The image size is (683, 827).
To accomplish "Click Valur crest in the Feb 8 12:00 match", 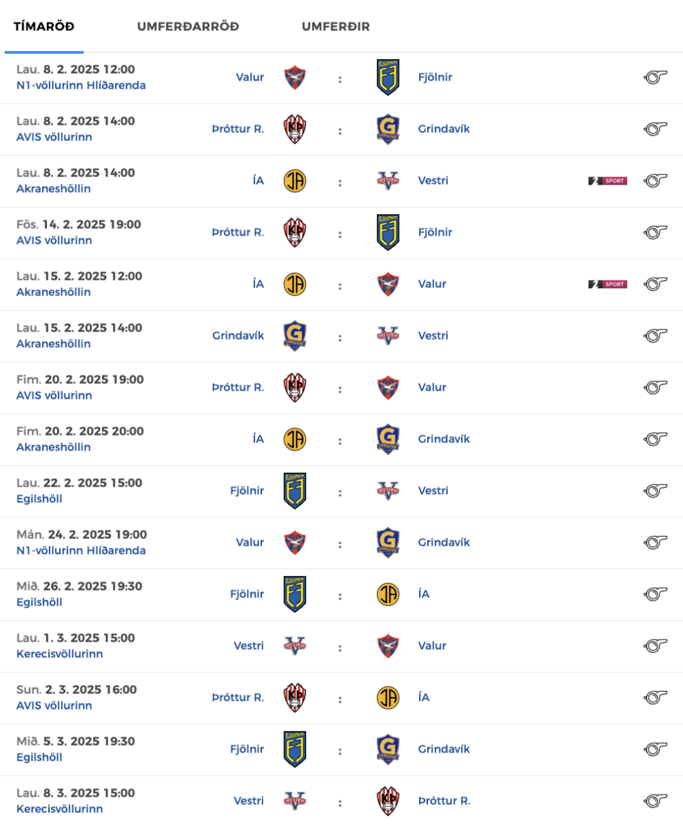I will click(295, 77).
